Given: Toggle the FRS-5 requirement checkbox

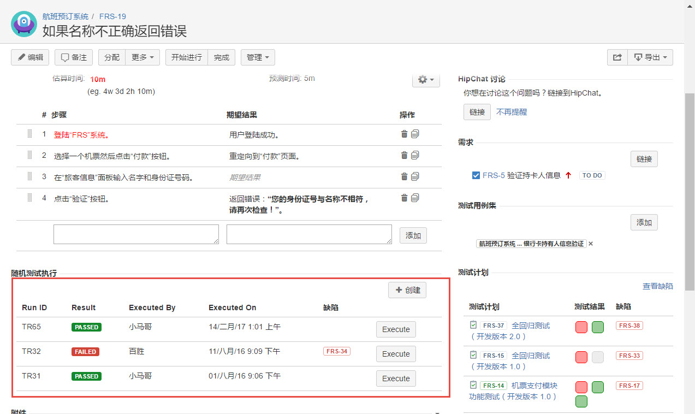Looking at the screenshot, I should (476, 175).
